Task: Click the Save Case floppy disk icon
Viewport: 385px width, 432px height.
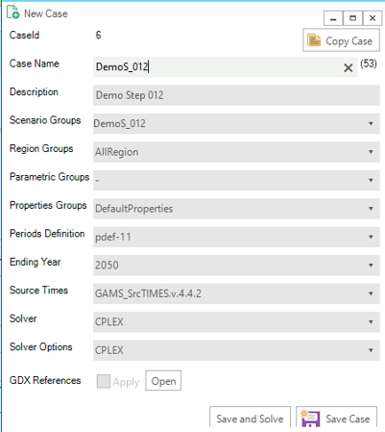Action: pyautogui.click(x=310, y=419)
